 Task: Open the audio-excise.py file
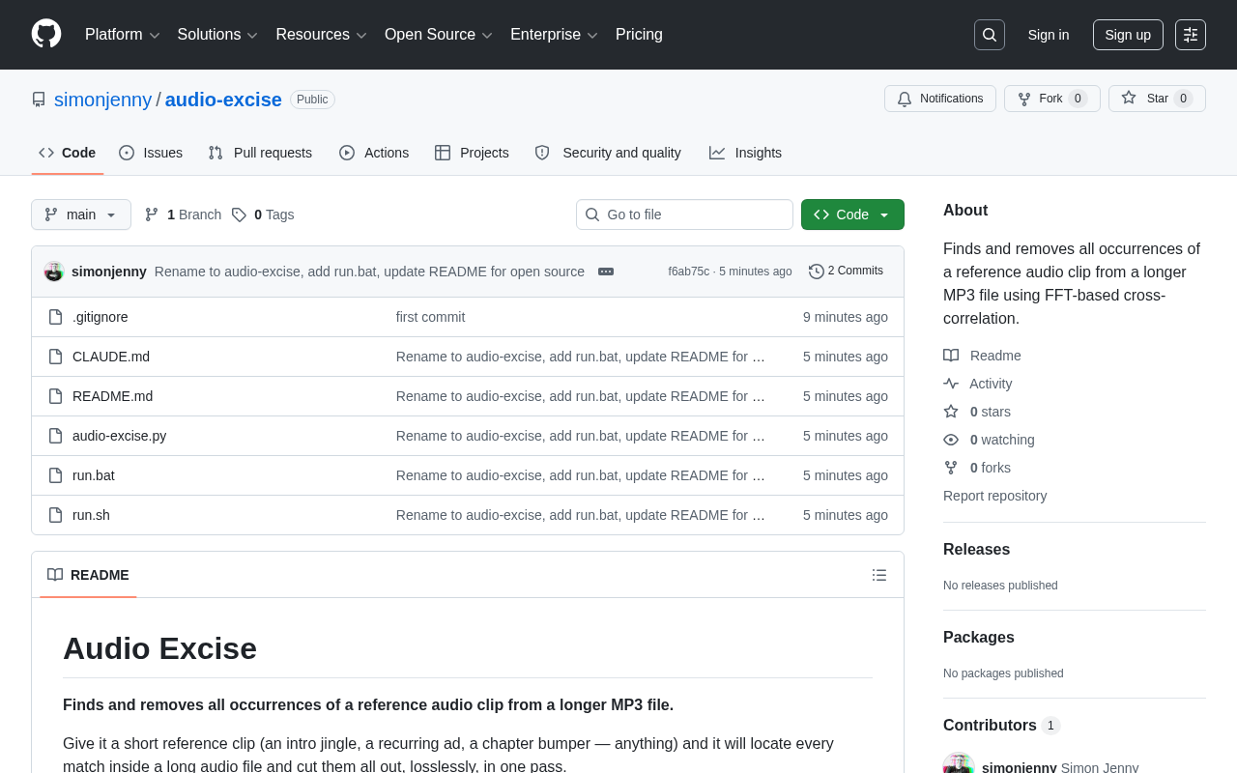[119, 436]
